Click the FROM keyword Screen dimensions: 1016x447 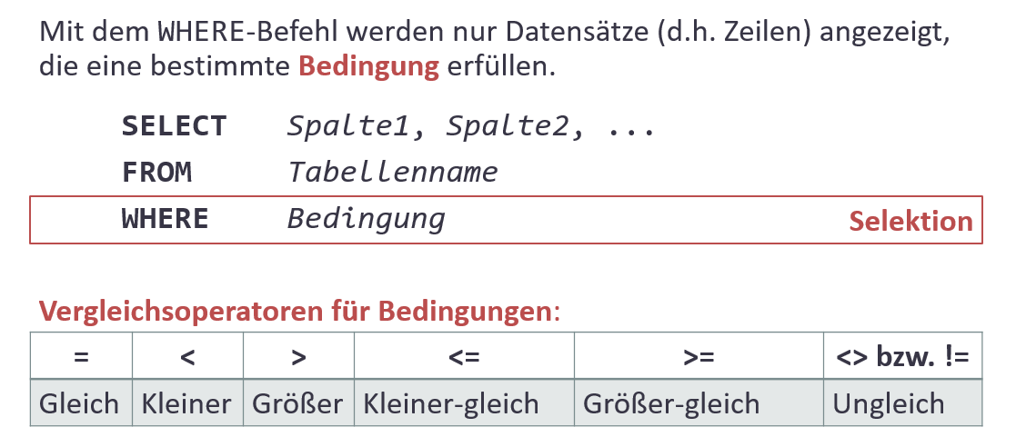coord(156,172)
